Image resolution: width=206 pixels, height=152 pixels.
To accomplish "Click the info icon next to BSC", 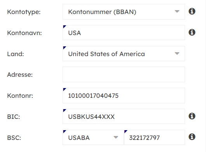I will click(192, 137).
